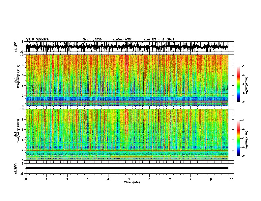Click the ch.1 spectrogram plot
261x201 pixels.
click(127, 80)
